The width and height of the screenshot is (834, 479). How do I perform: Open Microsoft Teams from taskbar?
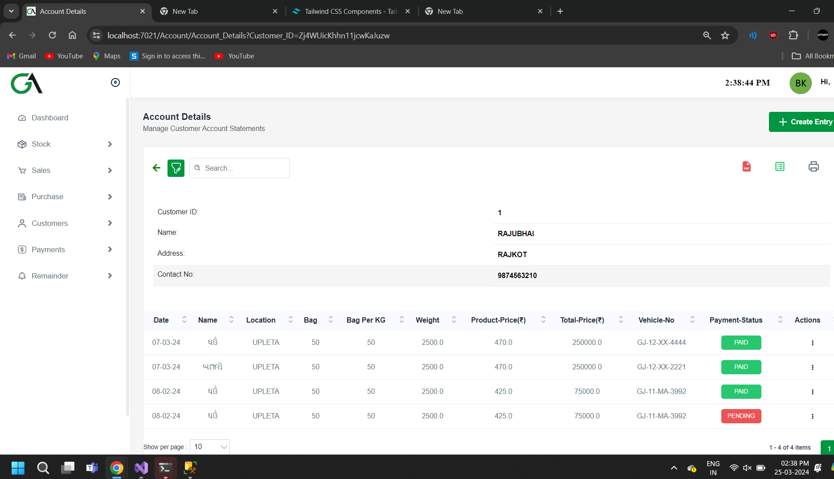[92, 468]
